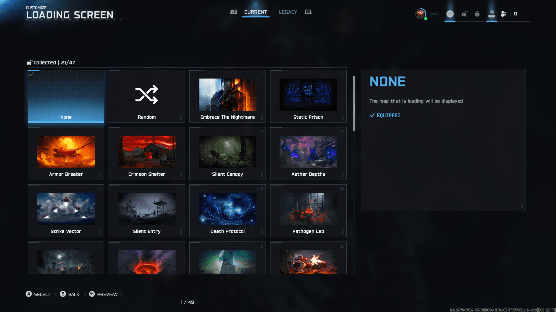Click the PREVIEW button prompt
This screenshot has height=312, width=556.
point(103,294)
